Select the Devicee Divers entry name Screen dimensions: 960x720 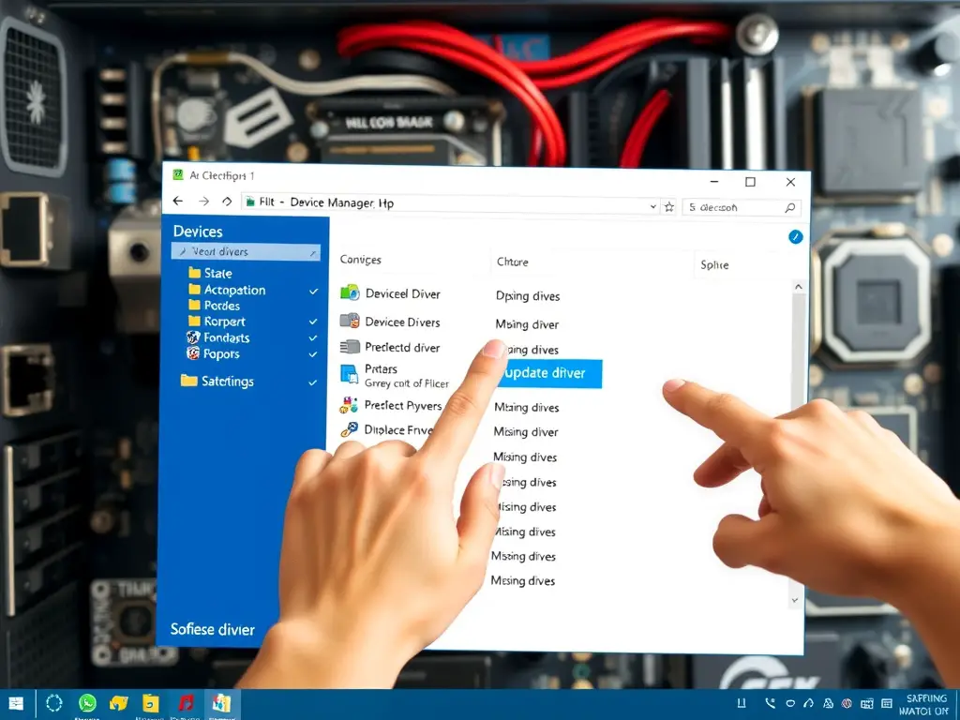point(402,322)
